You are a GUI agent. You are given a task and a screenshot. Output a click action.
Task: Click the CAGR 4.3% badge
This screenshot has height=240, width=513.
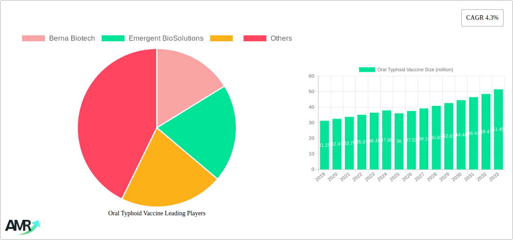click(x=482, y=18)
